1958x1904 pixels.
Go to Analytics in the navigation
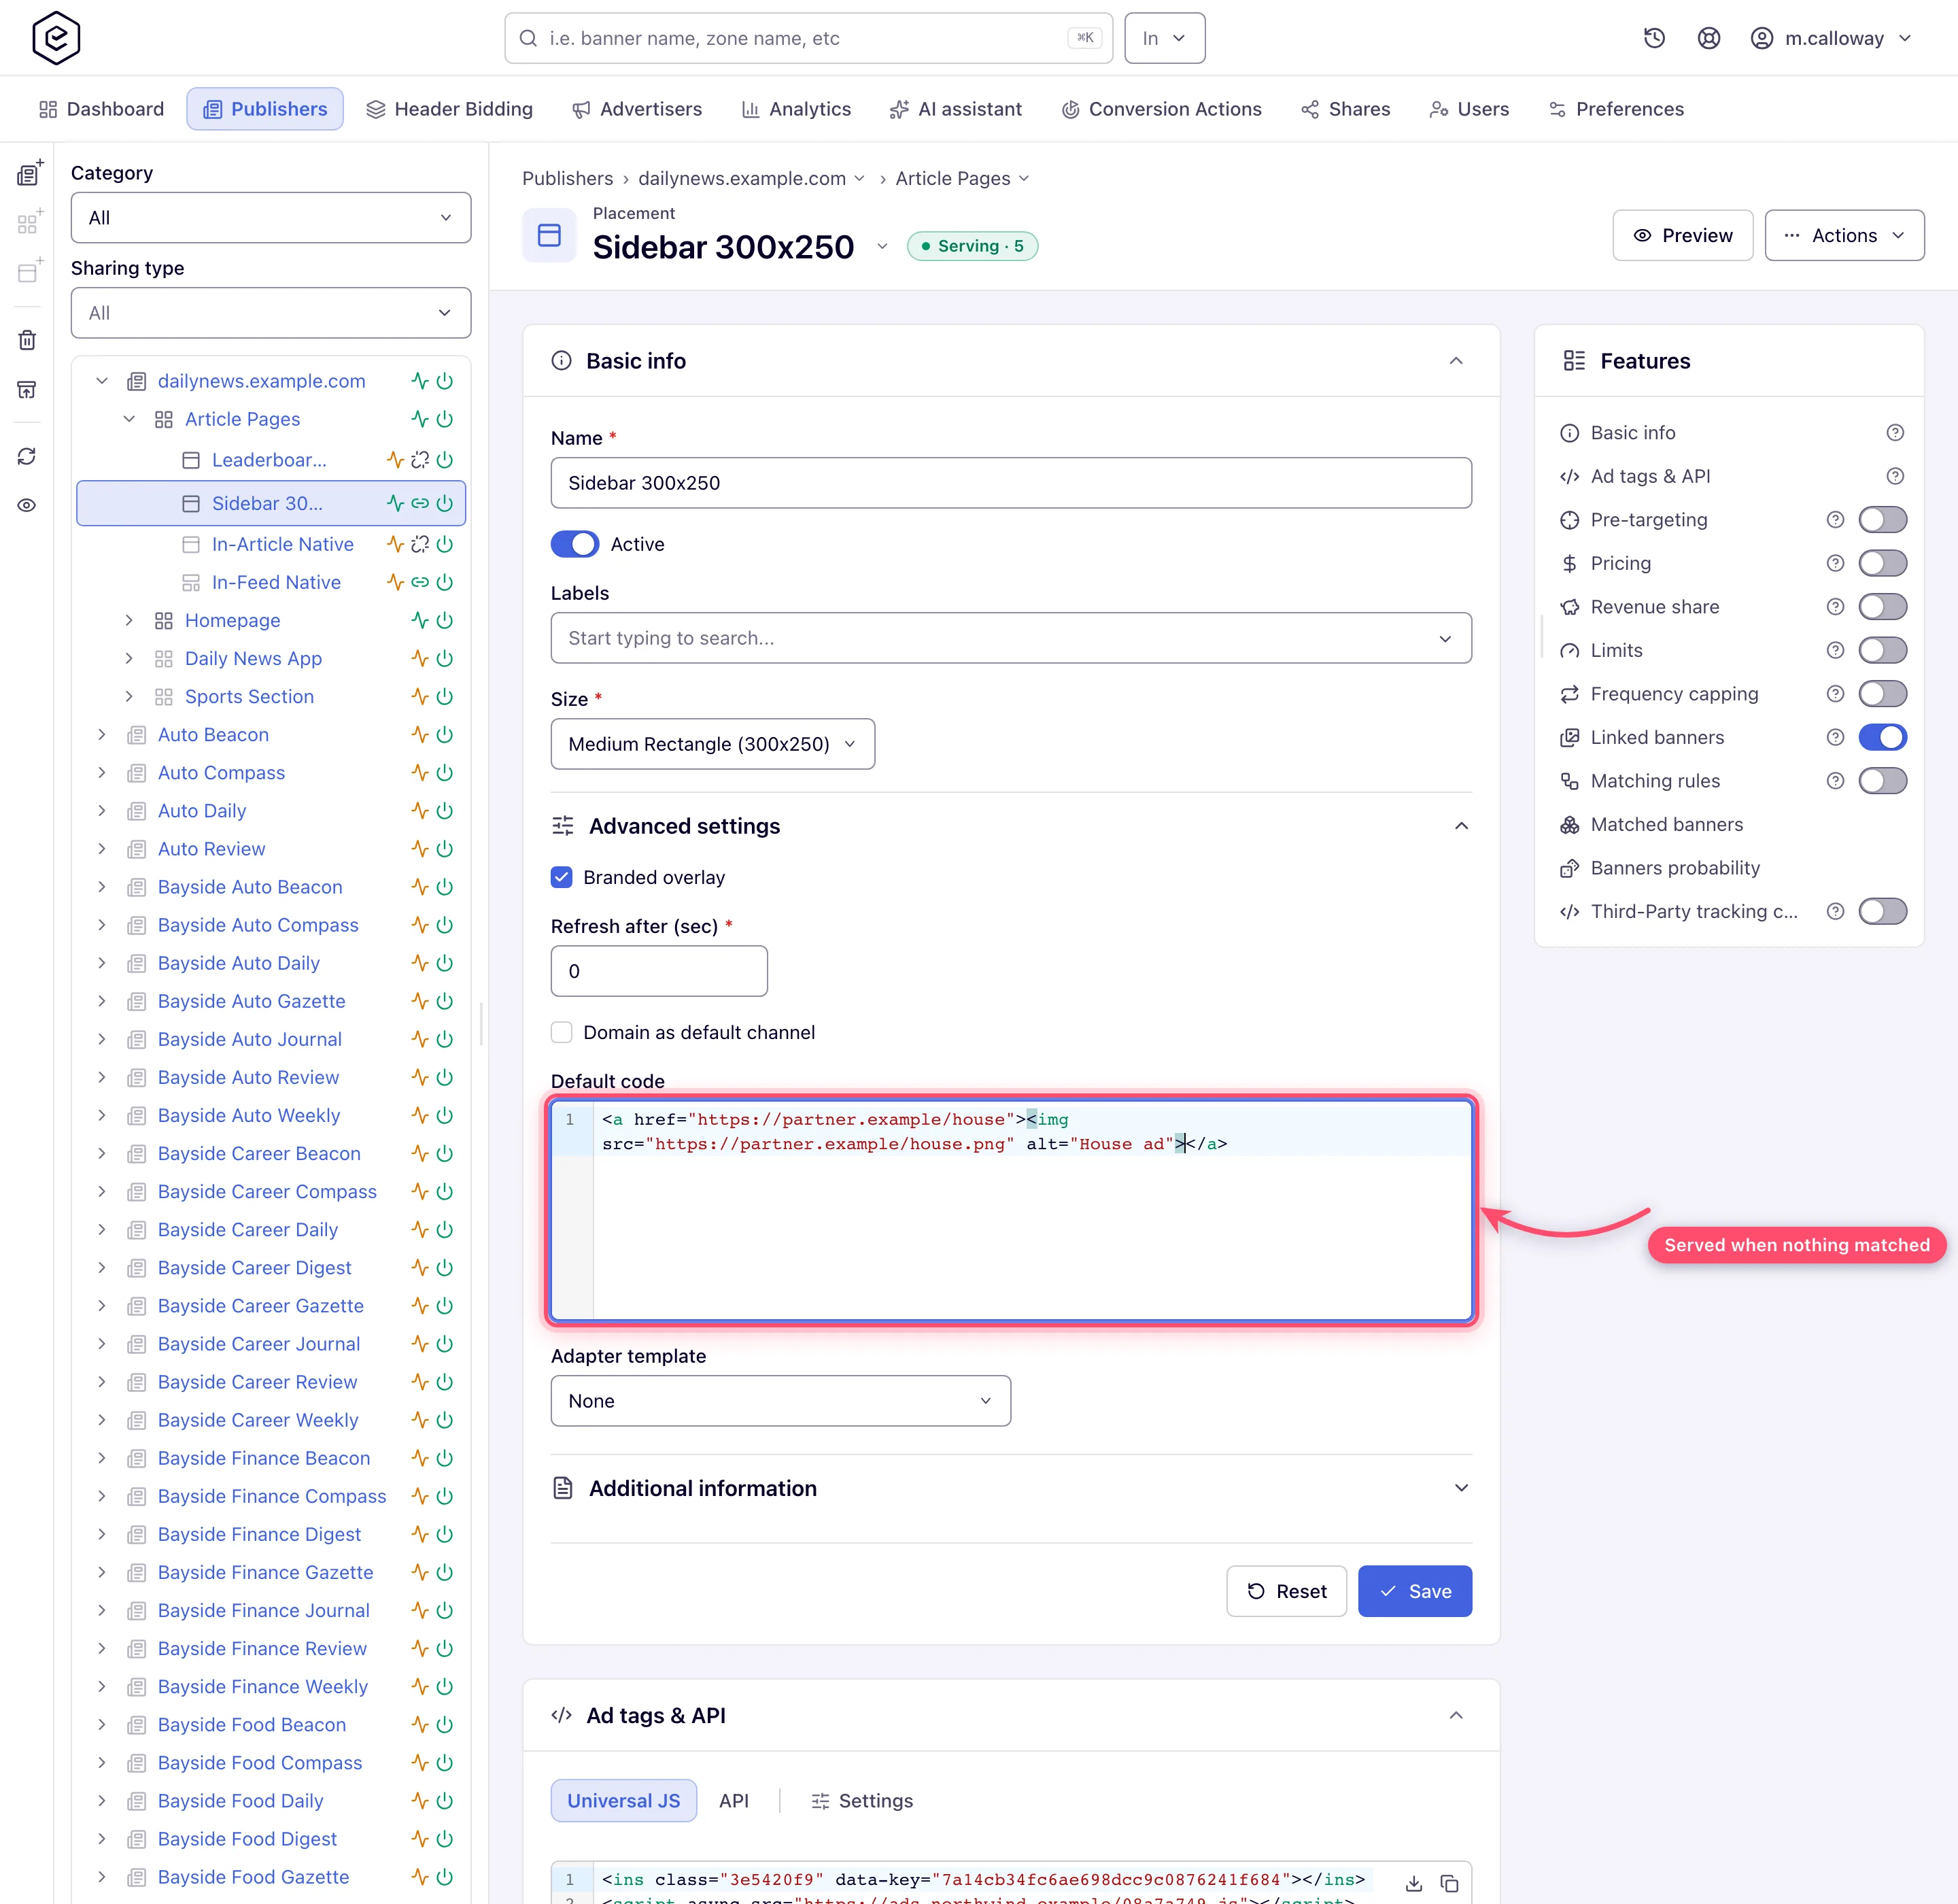(x=796, y=109)
